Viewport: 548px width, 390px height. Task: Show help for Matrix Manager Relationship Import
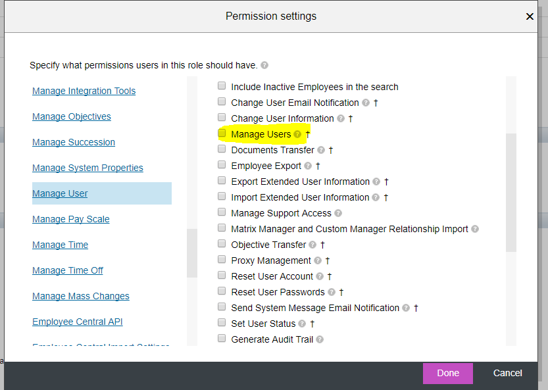[x=474, y=229]
